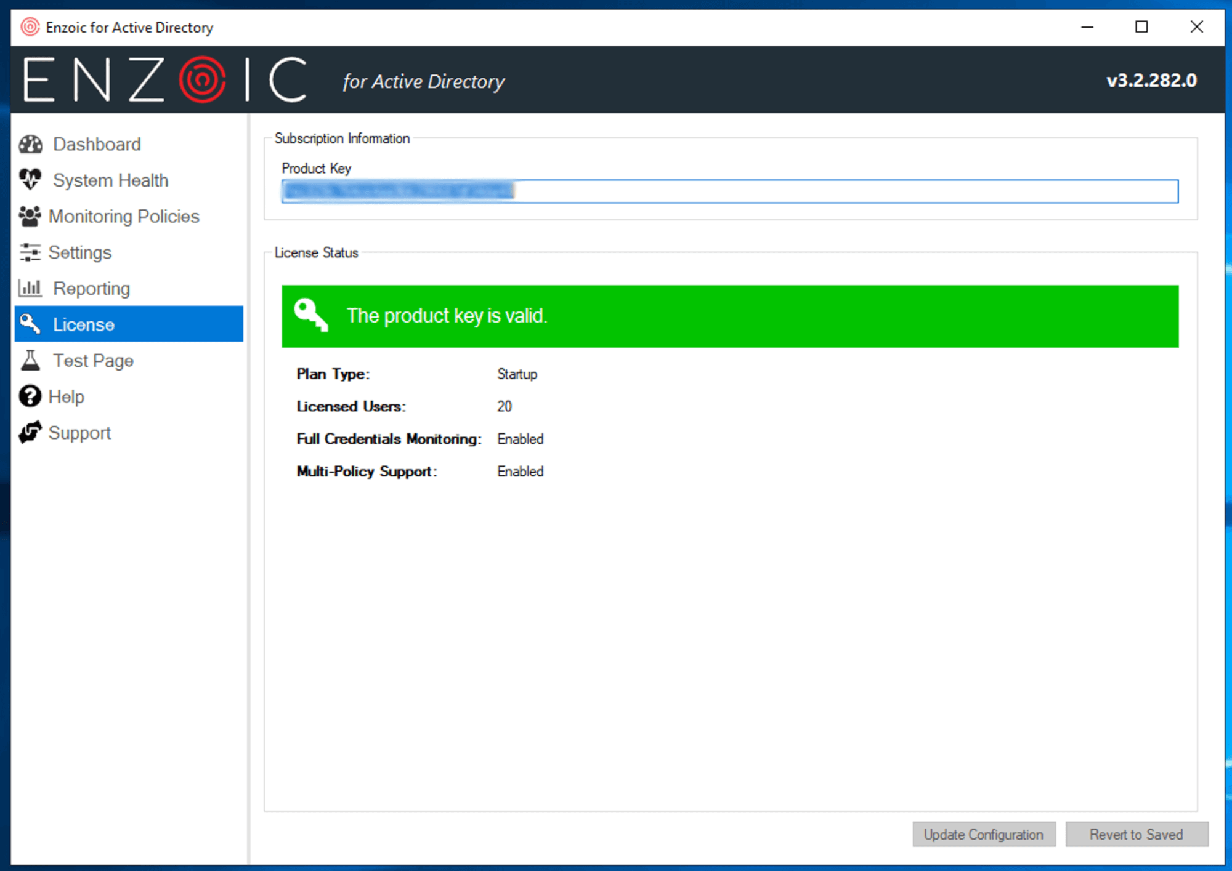Click the 'for Active Directory' header text
Screen dimensions: 1232x871
pyautogui.click(x=423, y=81)
